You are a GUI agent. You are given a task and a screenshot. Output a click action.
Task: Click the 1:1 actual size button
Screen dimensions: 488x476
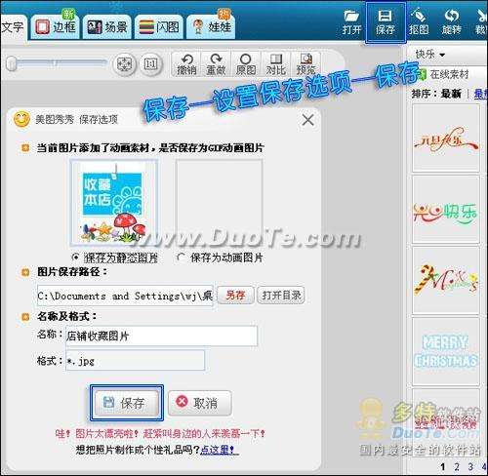(150, 63)
